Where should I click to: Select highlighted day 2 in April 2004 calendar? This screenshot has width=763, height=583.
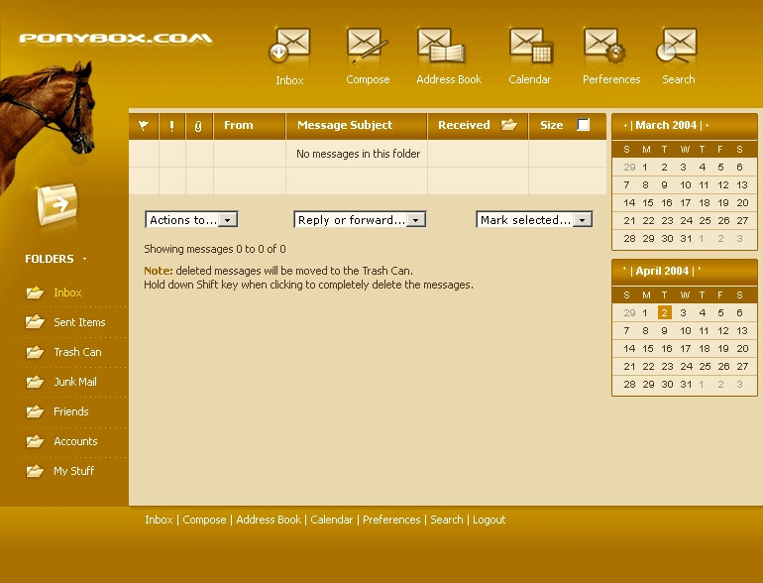coord(664,312)
